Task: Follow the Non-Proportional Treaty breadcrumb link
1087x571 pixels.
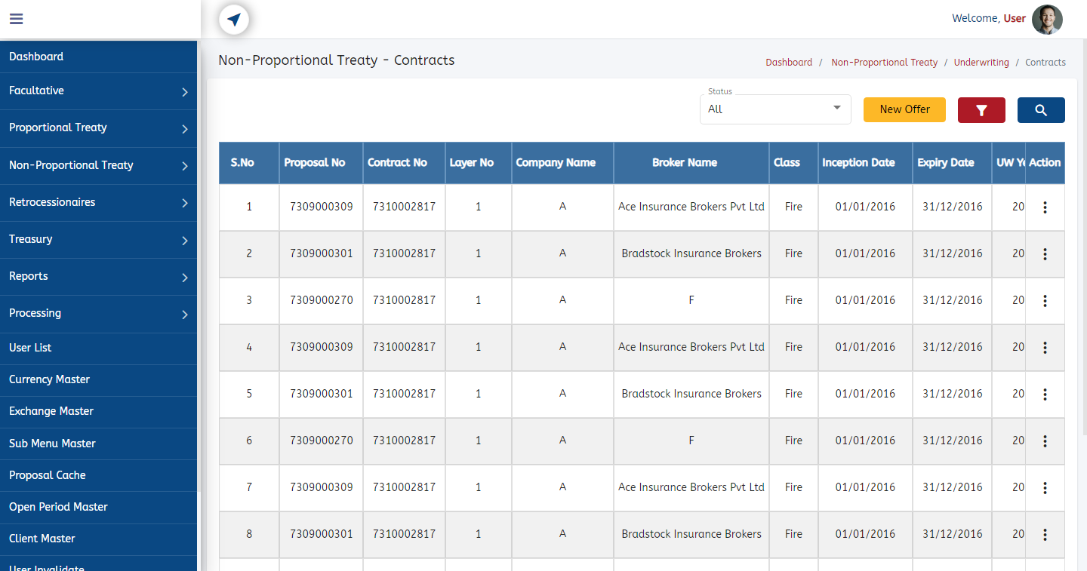Action: 884,63
